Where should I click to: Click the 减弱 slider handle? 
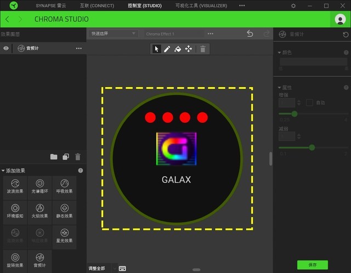pyautogui.click(x=312, y=147)
